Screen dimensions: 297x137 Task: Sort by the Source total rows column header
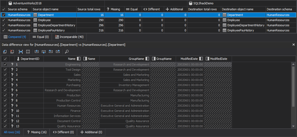coord(89,9)
